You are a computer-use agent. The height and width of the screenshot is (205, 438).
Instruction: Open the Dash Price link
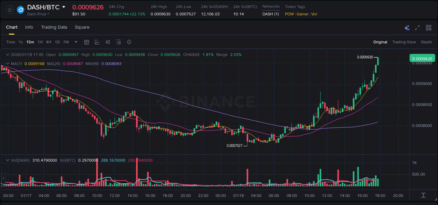(36, 14)
